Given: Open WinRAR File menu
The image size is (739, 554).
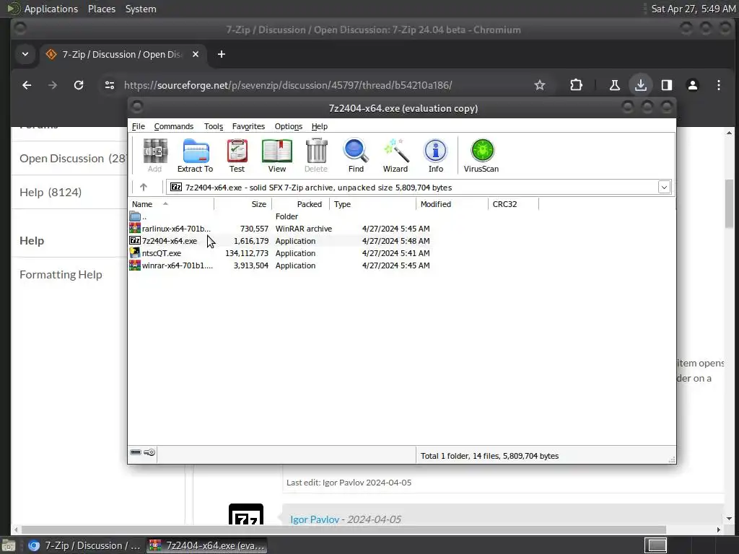Looking at the screenshot, I should point(138,126).
